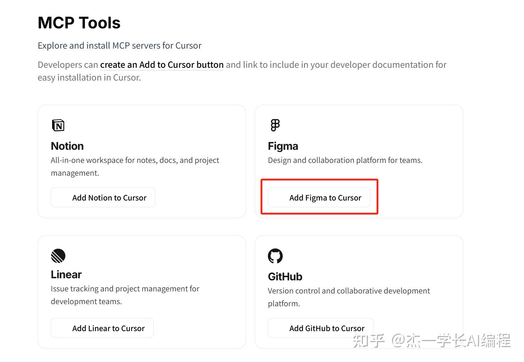Click the Notion logo icon
This screenshot has height=362, width=524.
coord(58,125)
